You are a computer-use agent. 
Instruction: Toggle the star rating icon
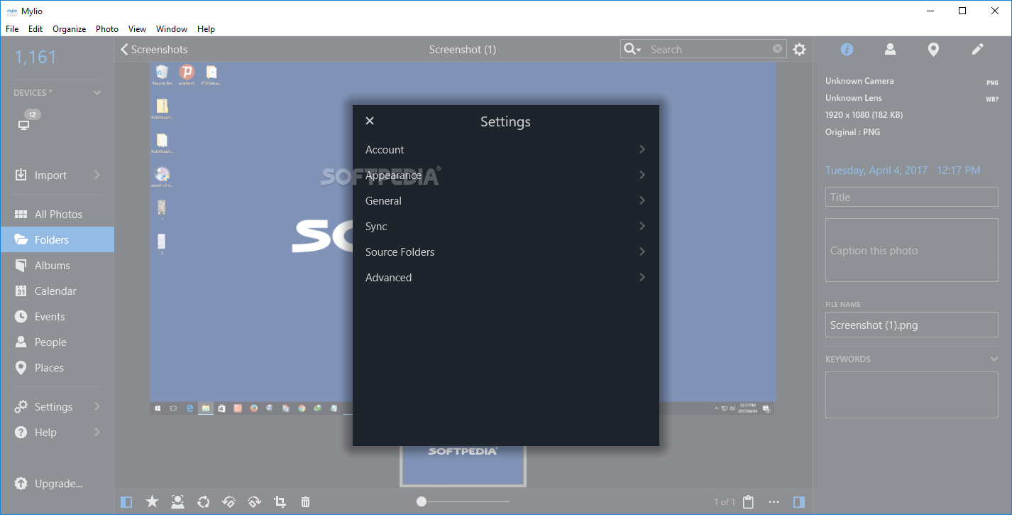pyautogui.click(x=152, y=502)
